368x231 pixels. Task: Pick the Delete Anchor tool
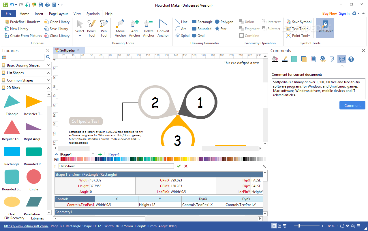pos(149,28)
